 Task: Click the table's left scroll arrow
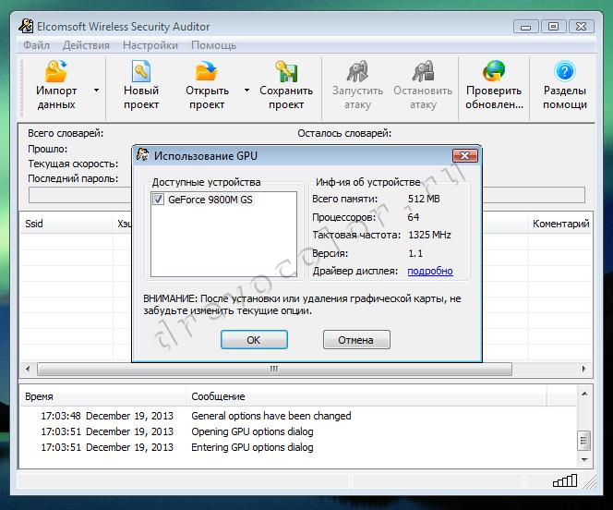pos(28,369)
